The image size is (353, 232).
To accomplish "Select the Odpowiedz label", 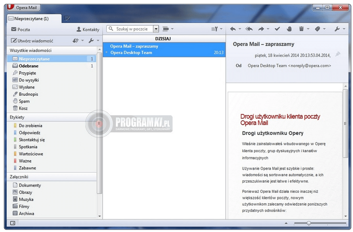I will pos(51,133).
